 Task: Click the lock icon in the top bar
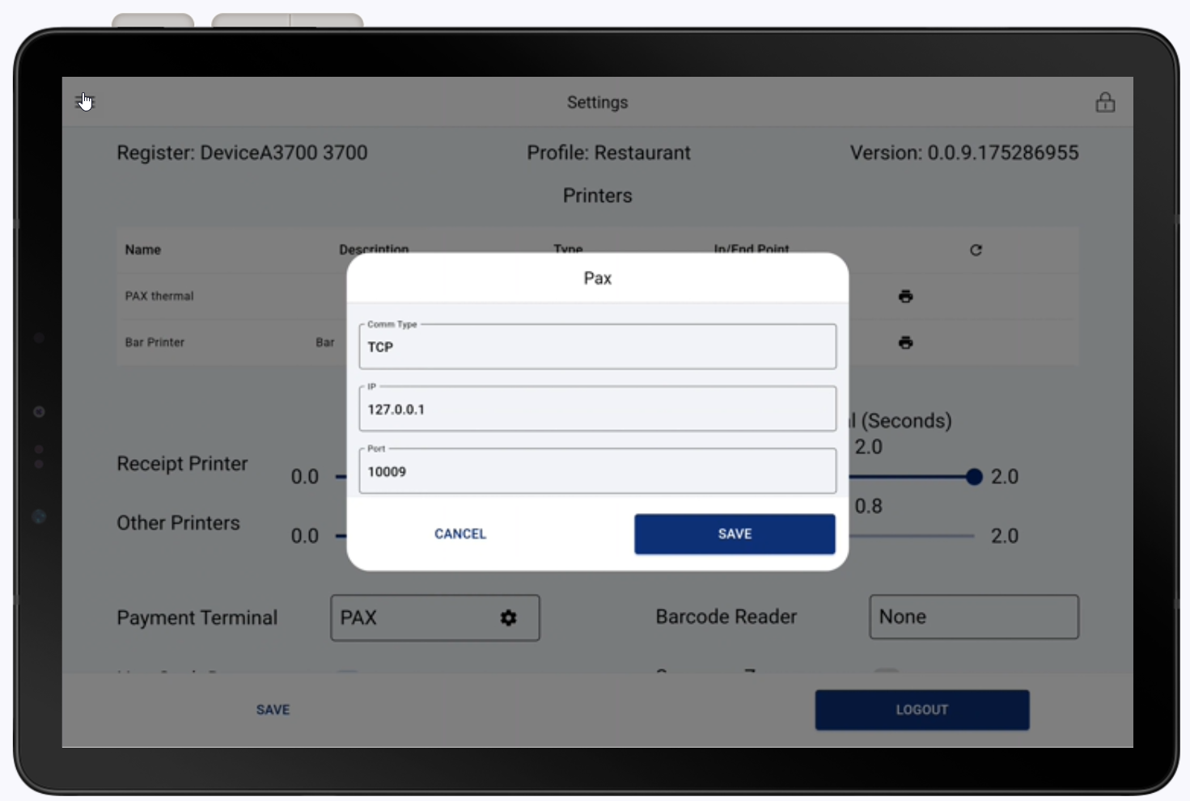pos(1105,103)
